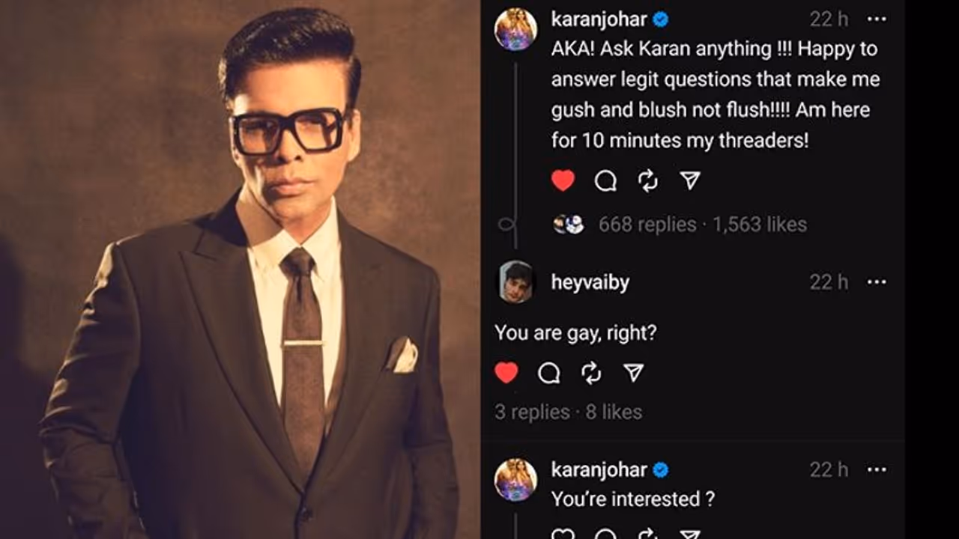Viewport: 959px width, 539px height.
Task: Unlike the AKA announcement post
Action: [563, 180]
